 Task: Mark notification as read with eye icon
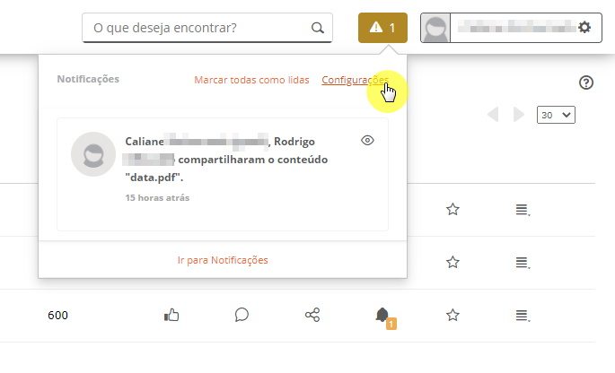(x=367, y=140)
